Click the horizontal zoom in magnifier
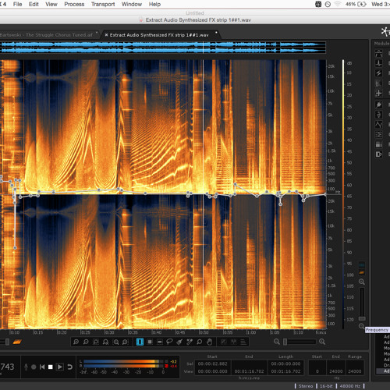390x390 pixels. pos(322,342)
